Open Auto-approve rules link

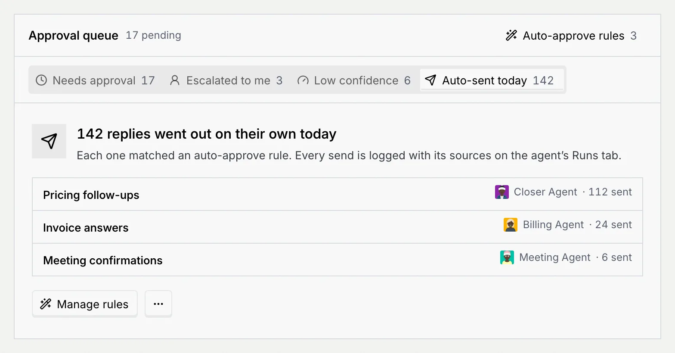(571, 36)
